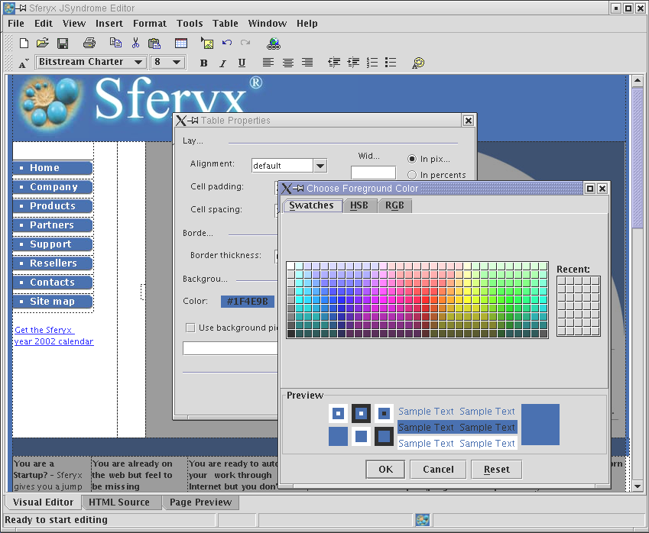Switch to the HSB tab
The height and width of the screenshot is (533, 649).
coord(359,205)
